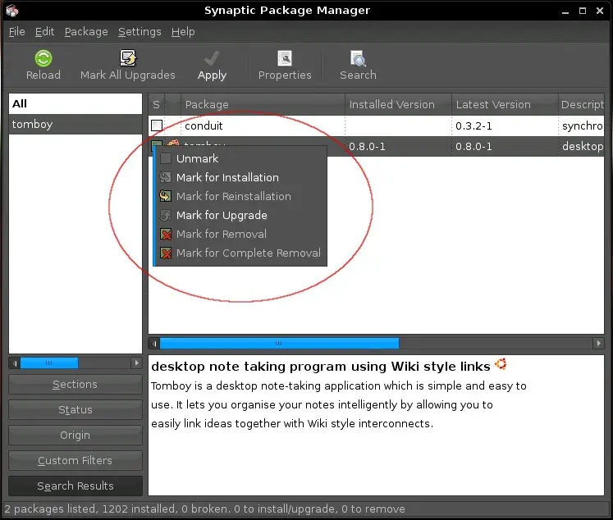This screenshot has height=520, width=613.
Task: Click package list horizontal scrollbar thumb
Action: [279, 344]
